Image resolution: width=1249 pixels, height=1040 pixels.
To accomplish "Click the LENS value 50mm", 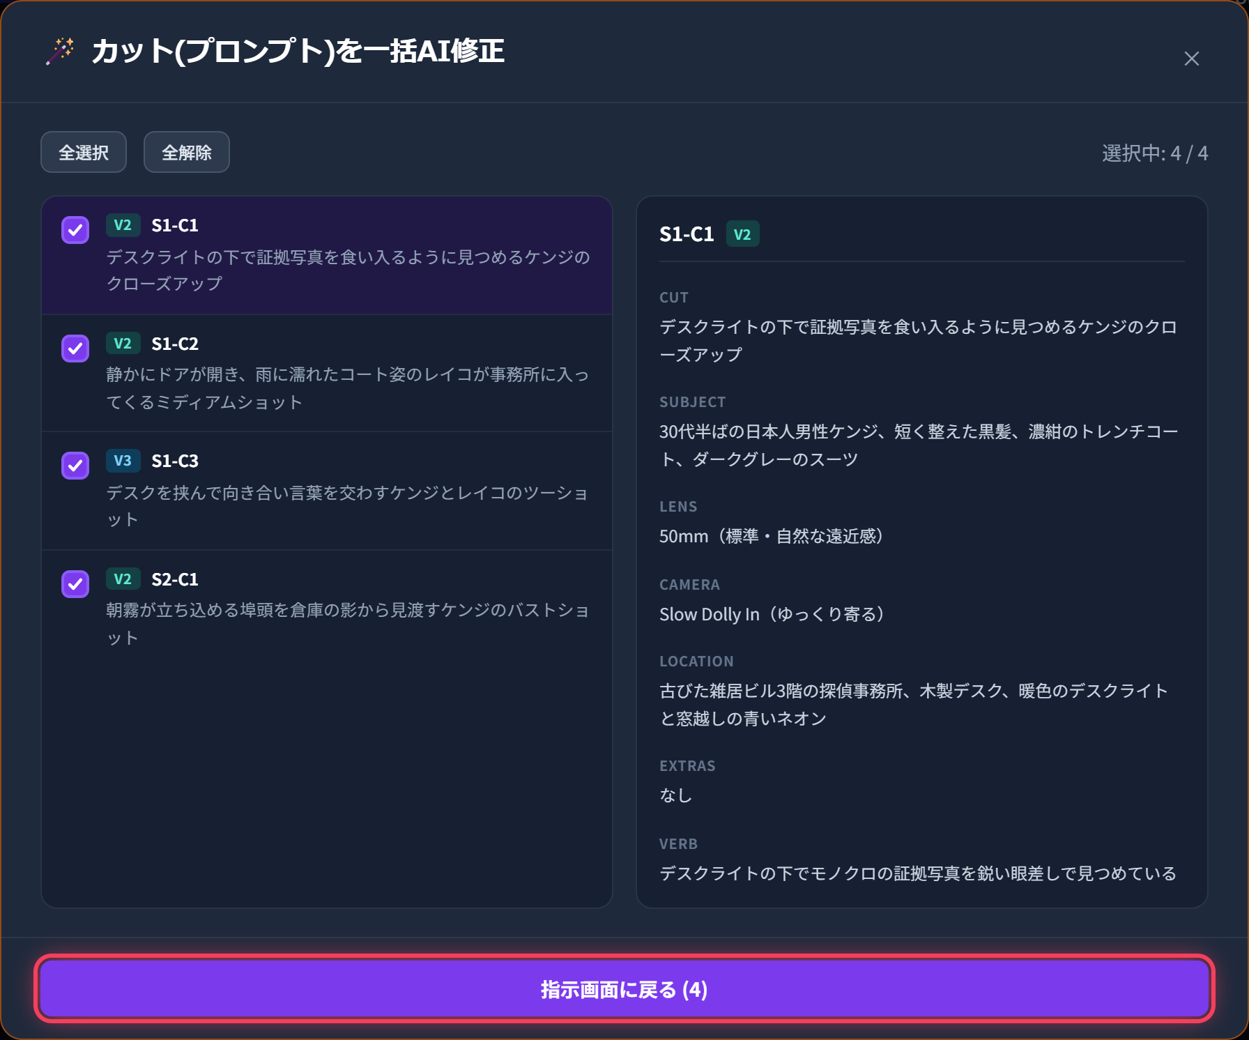I will coord(772,536).
